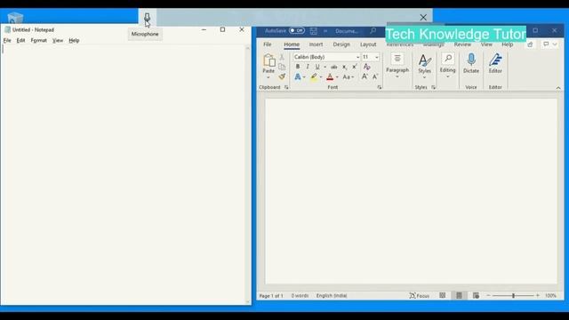This screenshot has height=320, width=569.
Task: Switch to the Insert tab in Word
Action: [316, 44]
